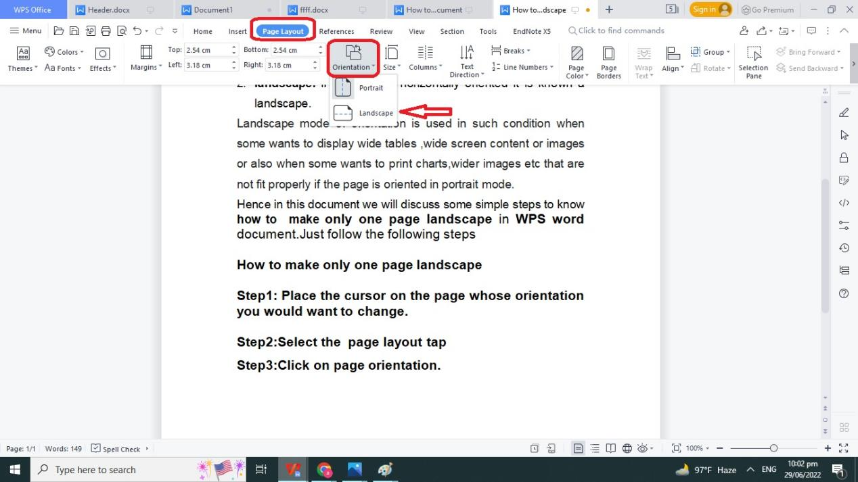The image size is (858, 482).
Task: Open the Columns tool
Action: 425,59
